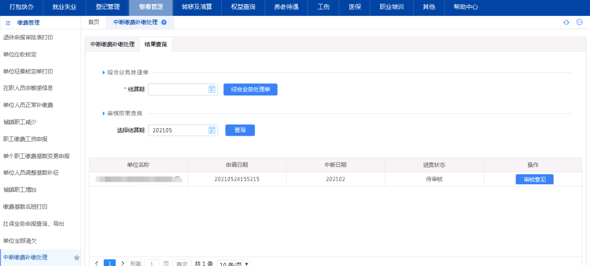Viewport: 590px width, 266px height.
Task: Open the more options circle icon
Action: point(580,22)
